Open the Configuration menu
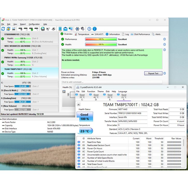Viewport: 188px width, 188px height. (34, 24)
